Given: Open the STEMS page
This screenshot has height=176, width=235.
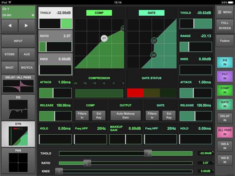Looking at the screenshot, I should click(x=10, y=54).
